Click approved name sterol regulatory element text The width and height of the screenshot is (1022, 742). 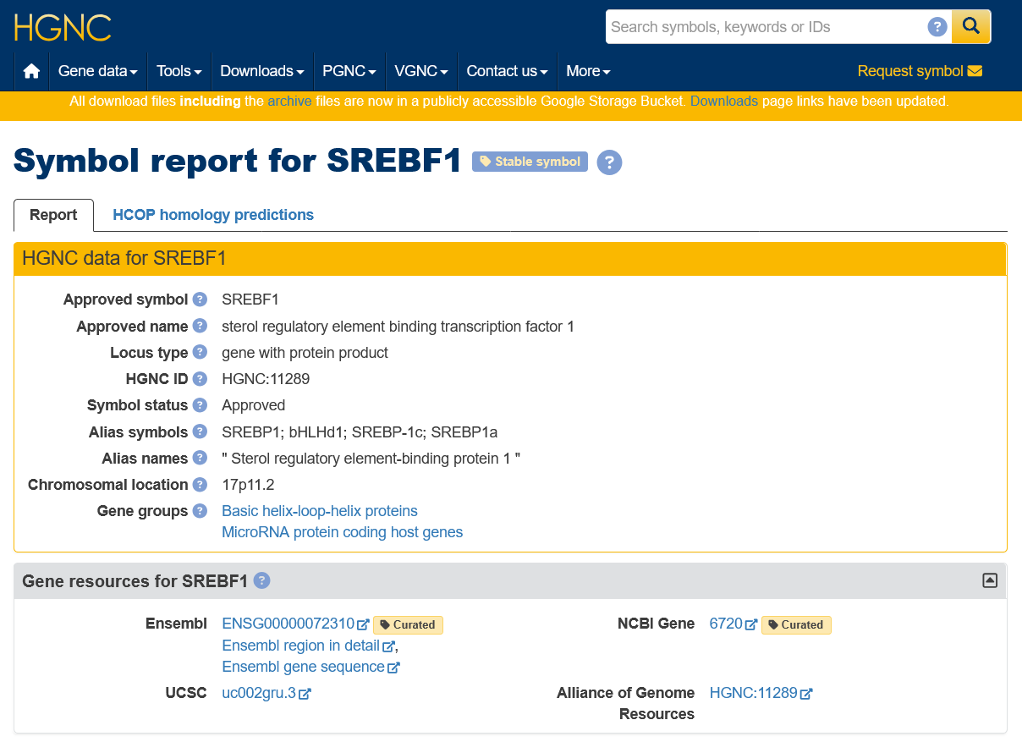click(398, 327)
